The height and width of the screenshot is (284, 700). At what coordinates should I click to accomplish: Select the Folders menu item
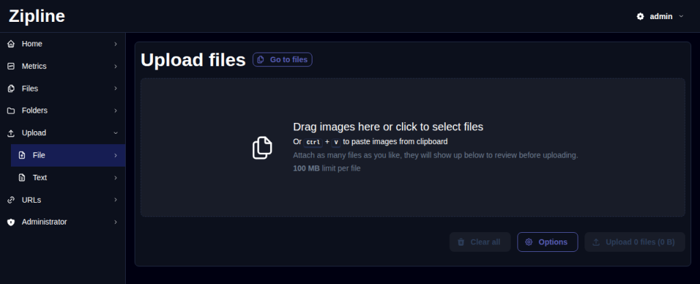click(x=62, y=111)
